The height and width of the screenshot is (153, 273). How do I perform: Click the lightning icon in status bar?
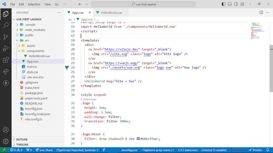click(x=104, y=150)
